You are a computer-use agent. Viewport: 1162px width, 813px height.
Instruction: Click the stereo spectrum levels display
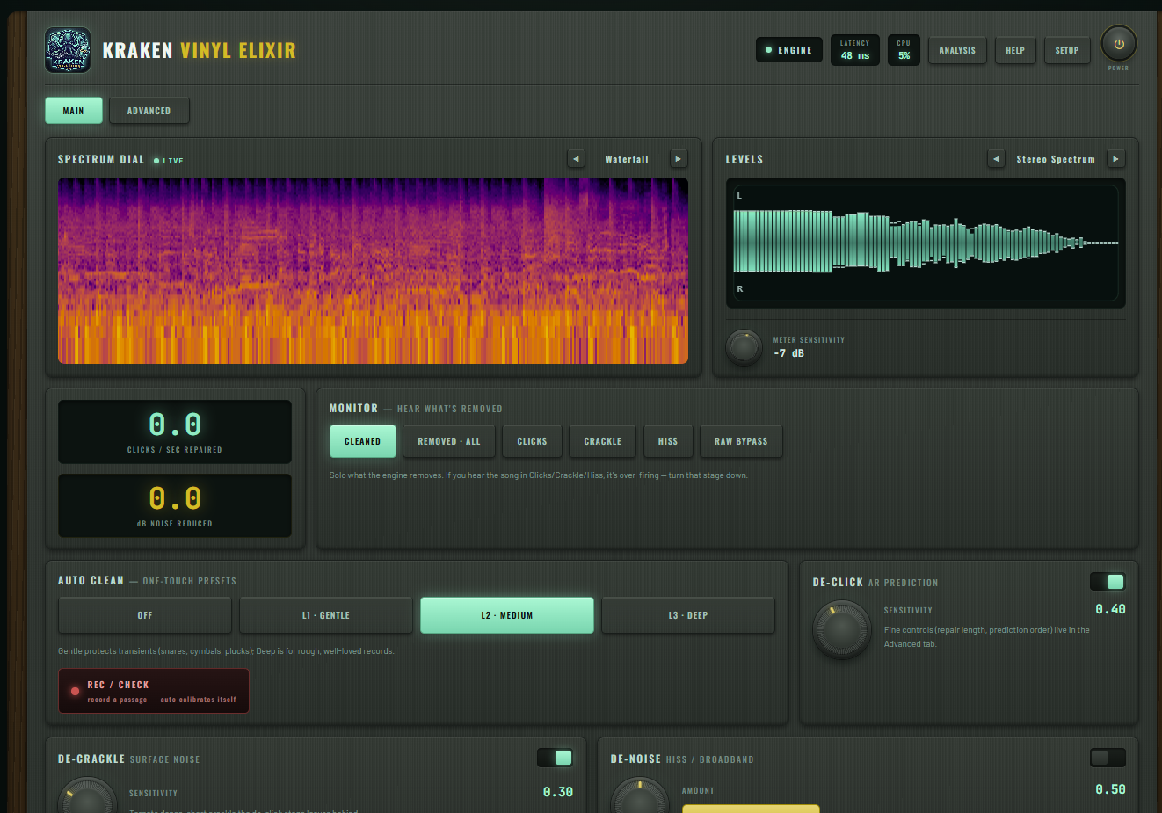[926, 243]
